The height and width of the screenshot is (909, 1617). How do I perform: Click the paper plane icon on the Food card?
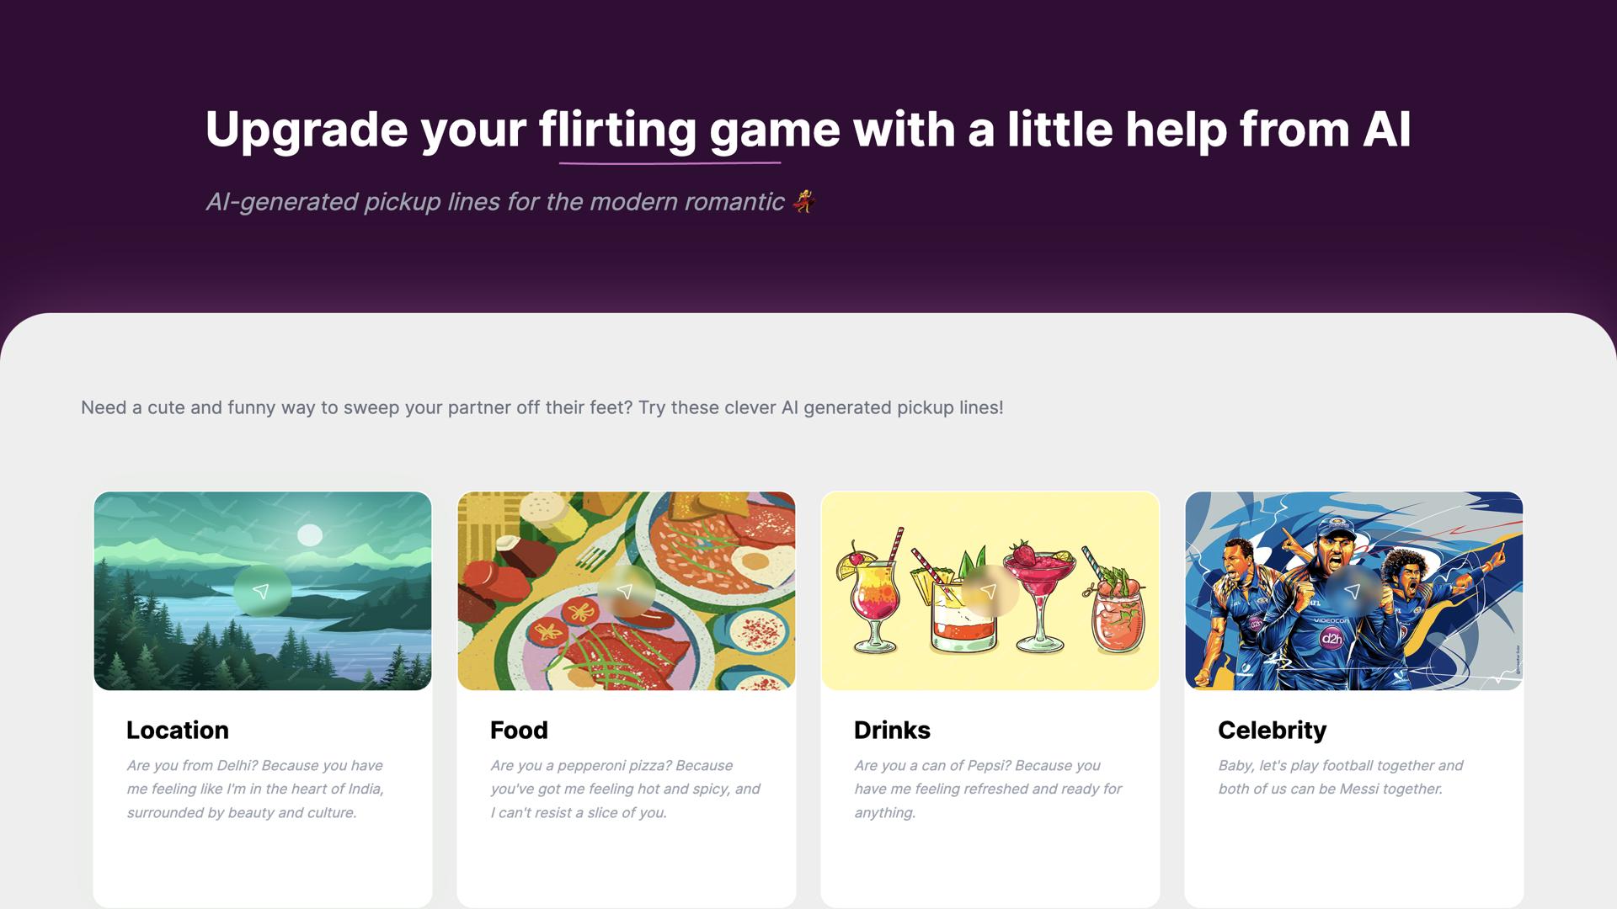pos(627,590)
